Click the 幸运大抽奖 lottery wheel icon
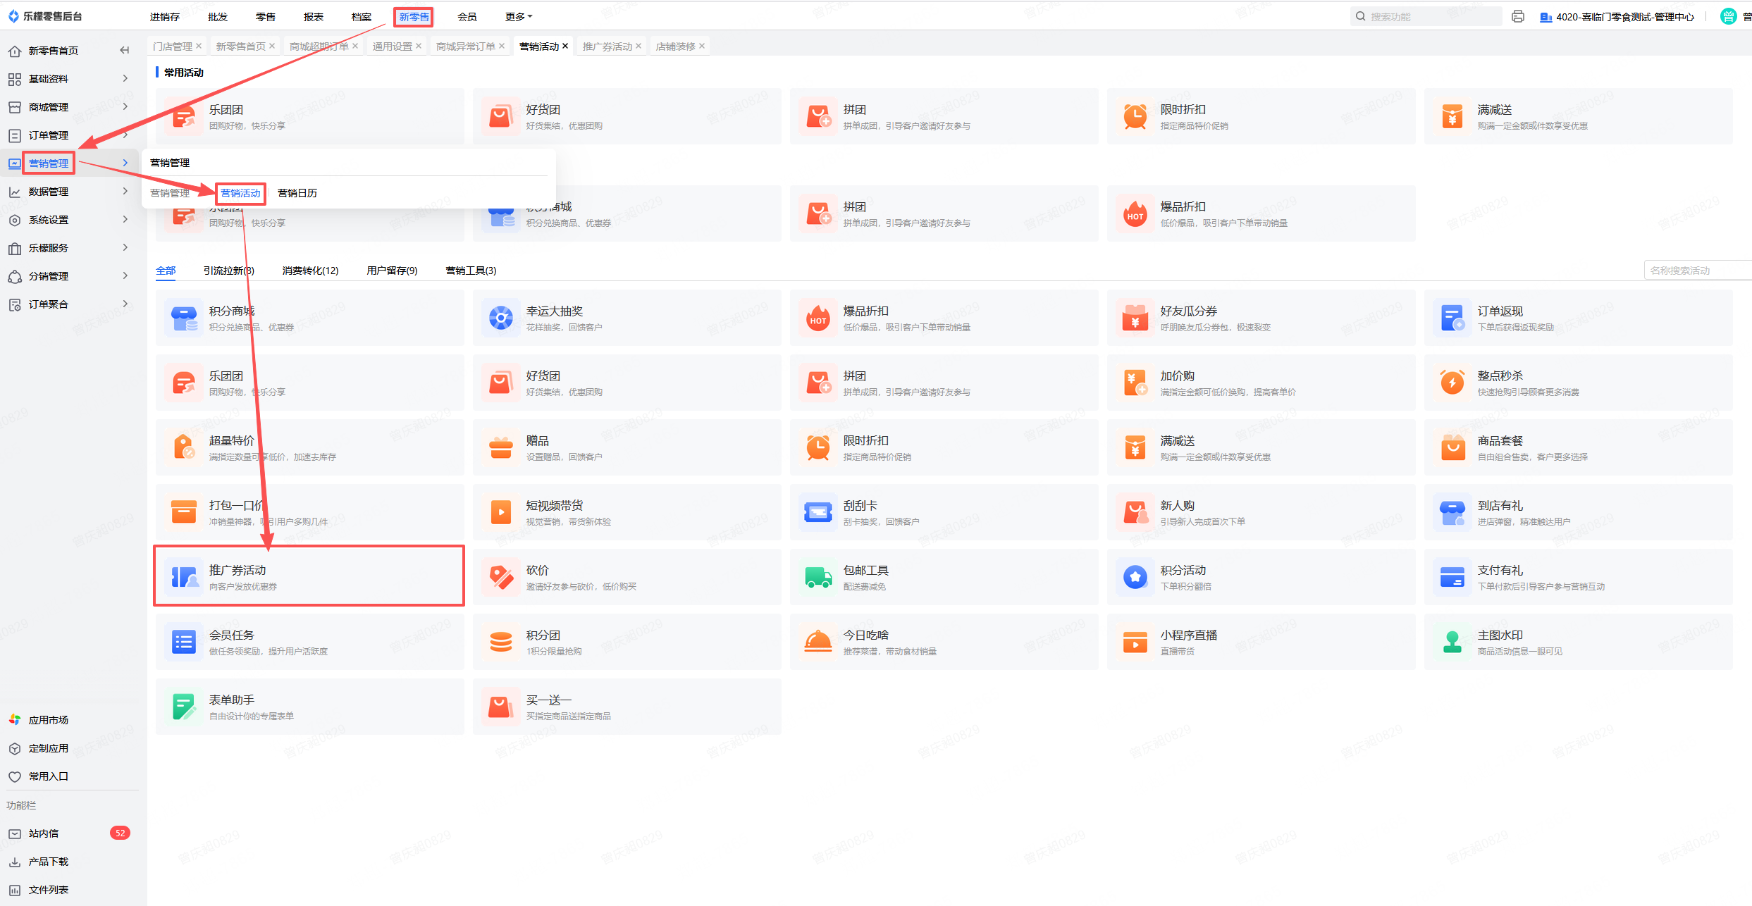This screenshot has height=906, width=1752. (x=501, y=318)
